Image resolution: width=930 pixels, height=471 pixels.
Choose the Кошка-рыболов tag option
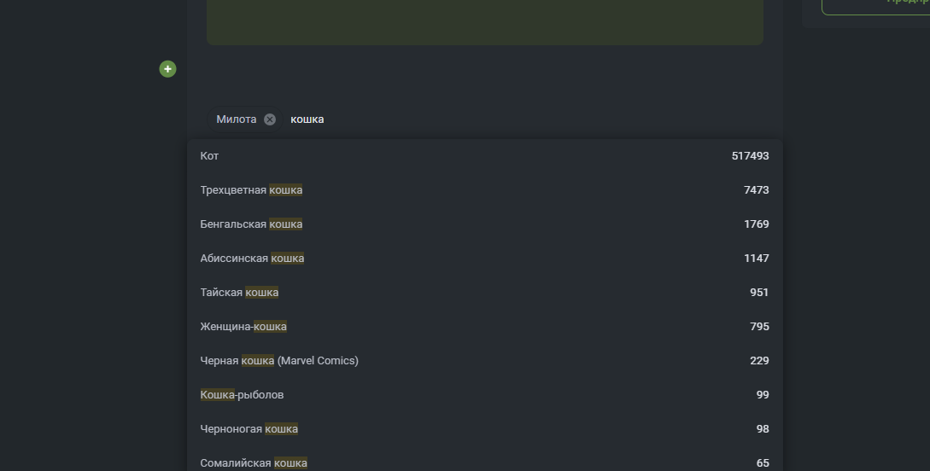click(x=242, y=395)
